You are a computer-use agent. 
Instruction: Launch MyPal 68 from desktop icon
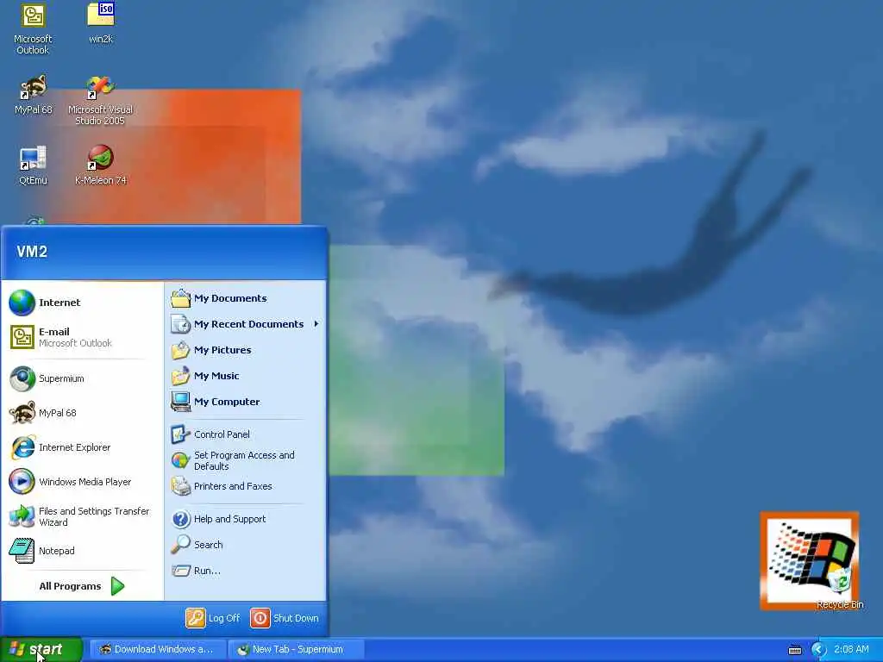[x=34, y=95]
